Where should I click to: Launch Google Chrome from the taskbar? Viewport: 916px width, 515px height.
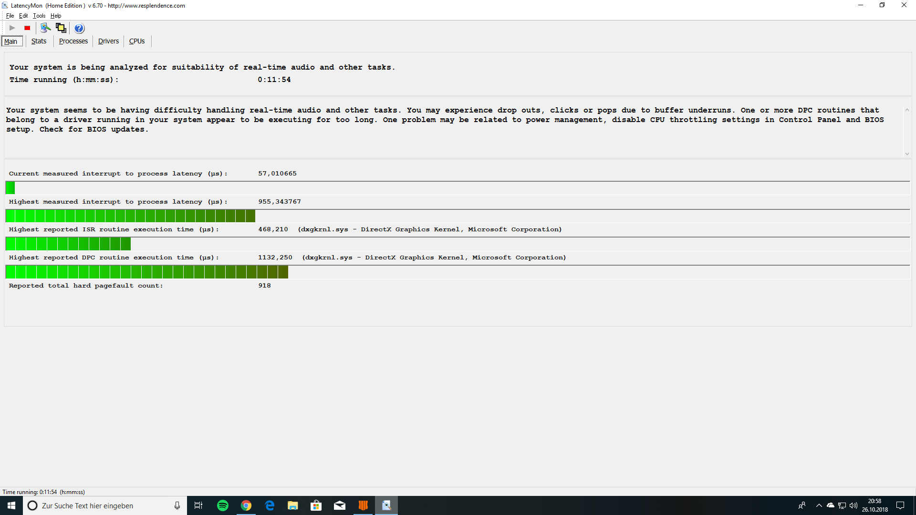(246, 505)
